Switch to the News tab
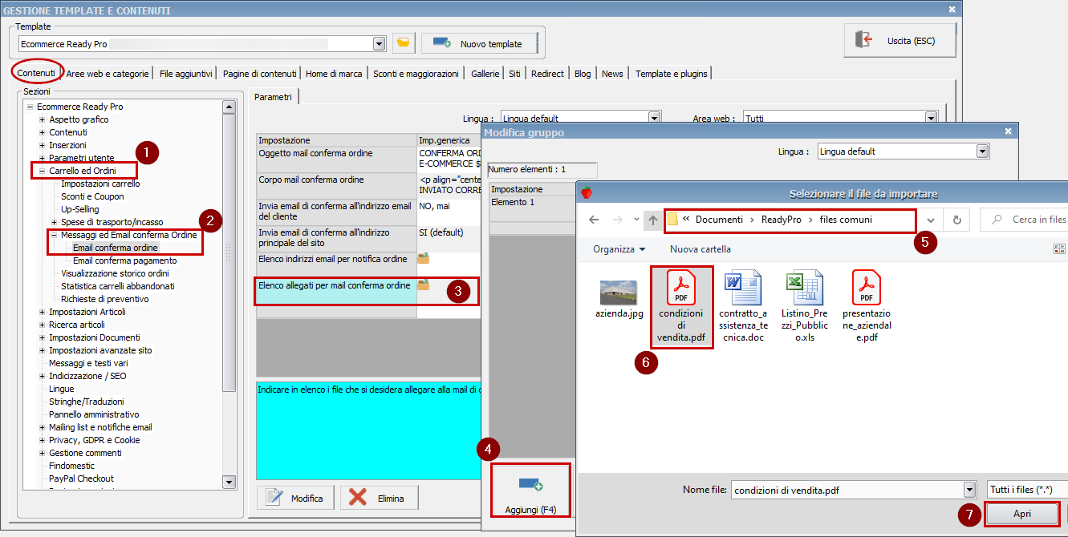Screen dimensions: 1068x537 [x=612, y=73]
